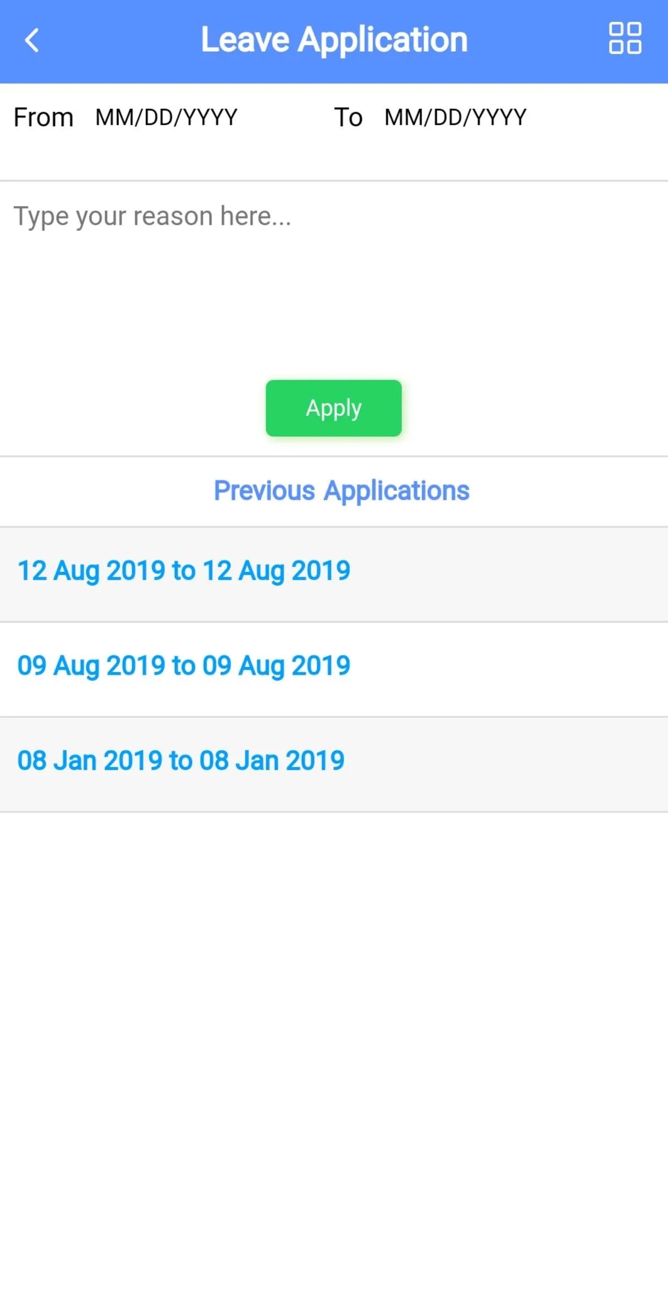Return to previous screen via back chevron
This screenshot has width=668, height=1307.
coord(32,40)
